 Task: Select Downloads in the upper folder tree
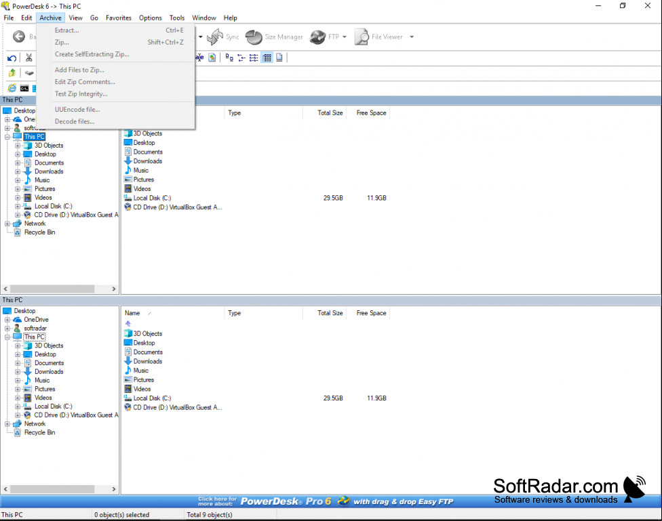(x=49, y=171)
